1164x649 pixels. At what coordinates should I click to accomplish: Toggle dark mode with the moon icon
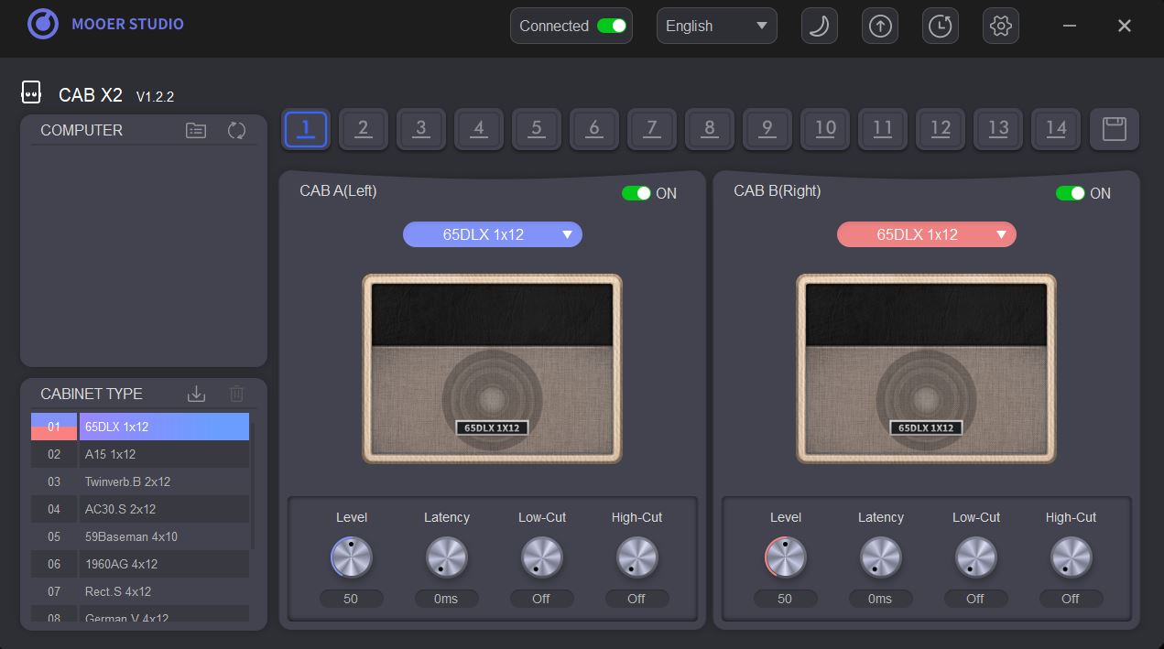819,26
